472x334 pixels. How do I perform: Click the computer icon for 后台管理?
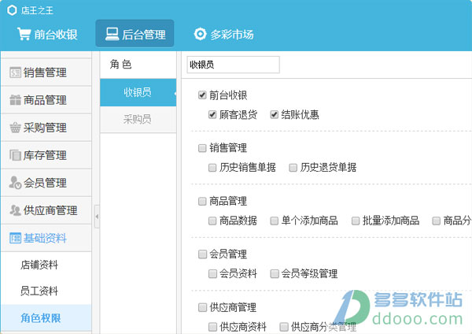[x=112, y=34]
